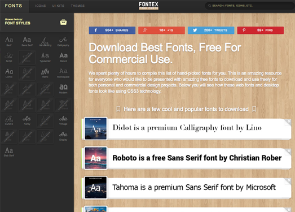
Task: Browse Typewriter style fonts
Action: [x=45, y=57]
